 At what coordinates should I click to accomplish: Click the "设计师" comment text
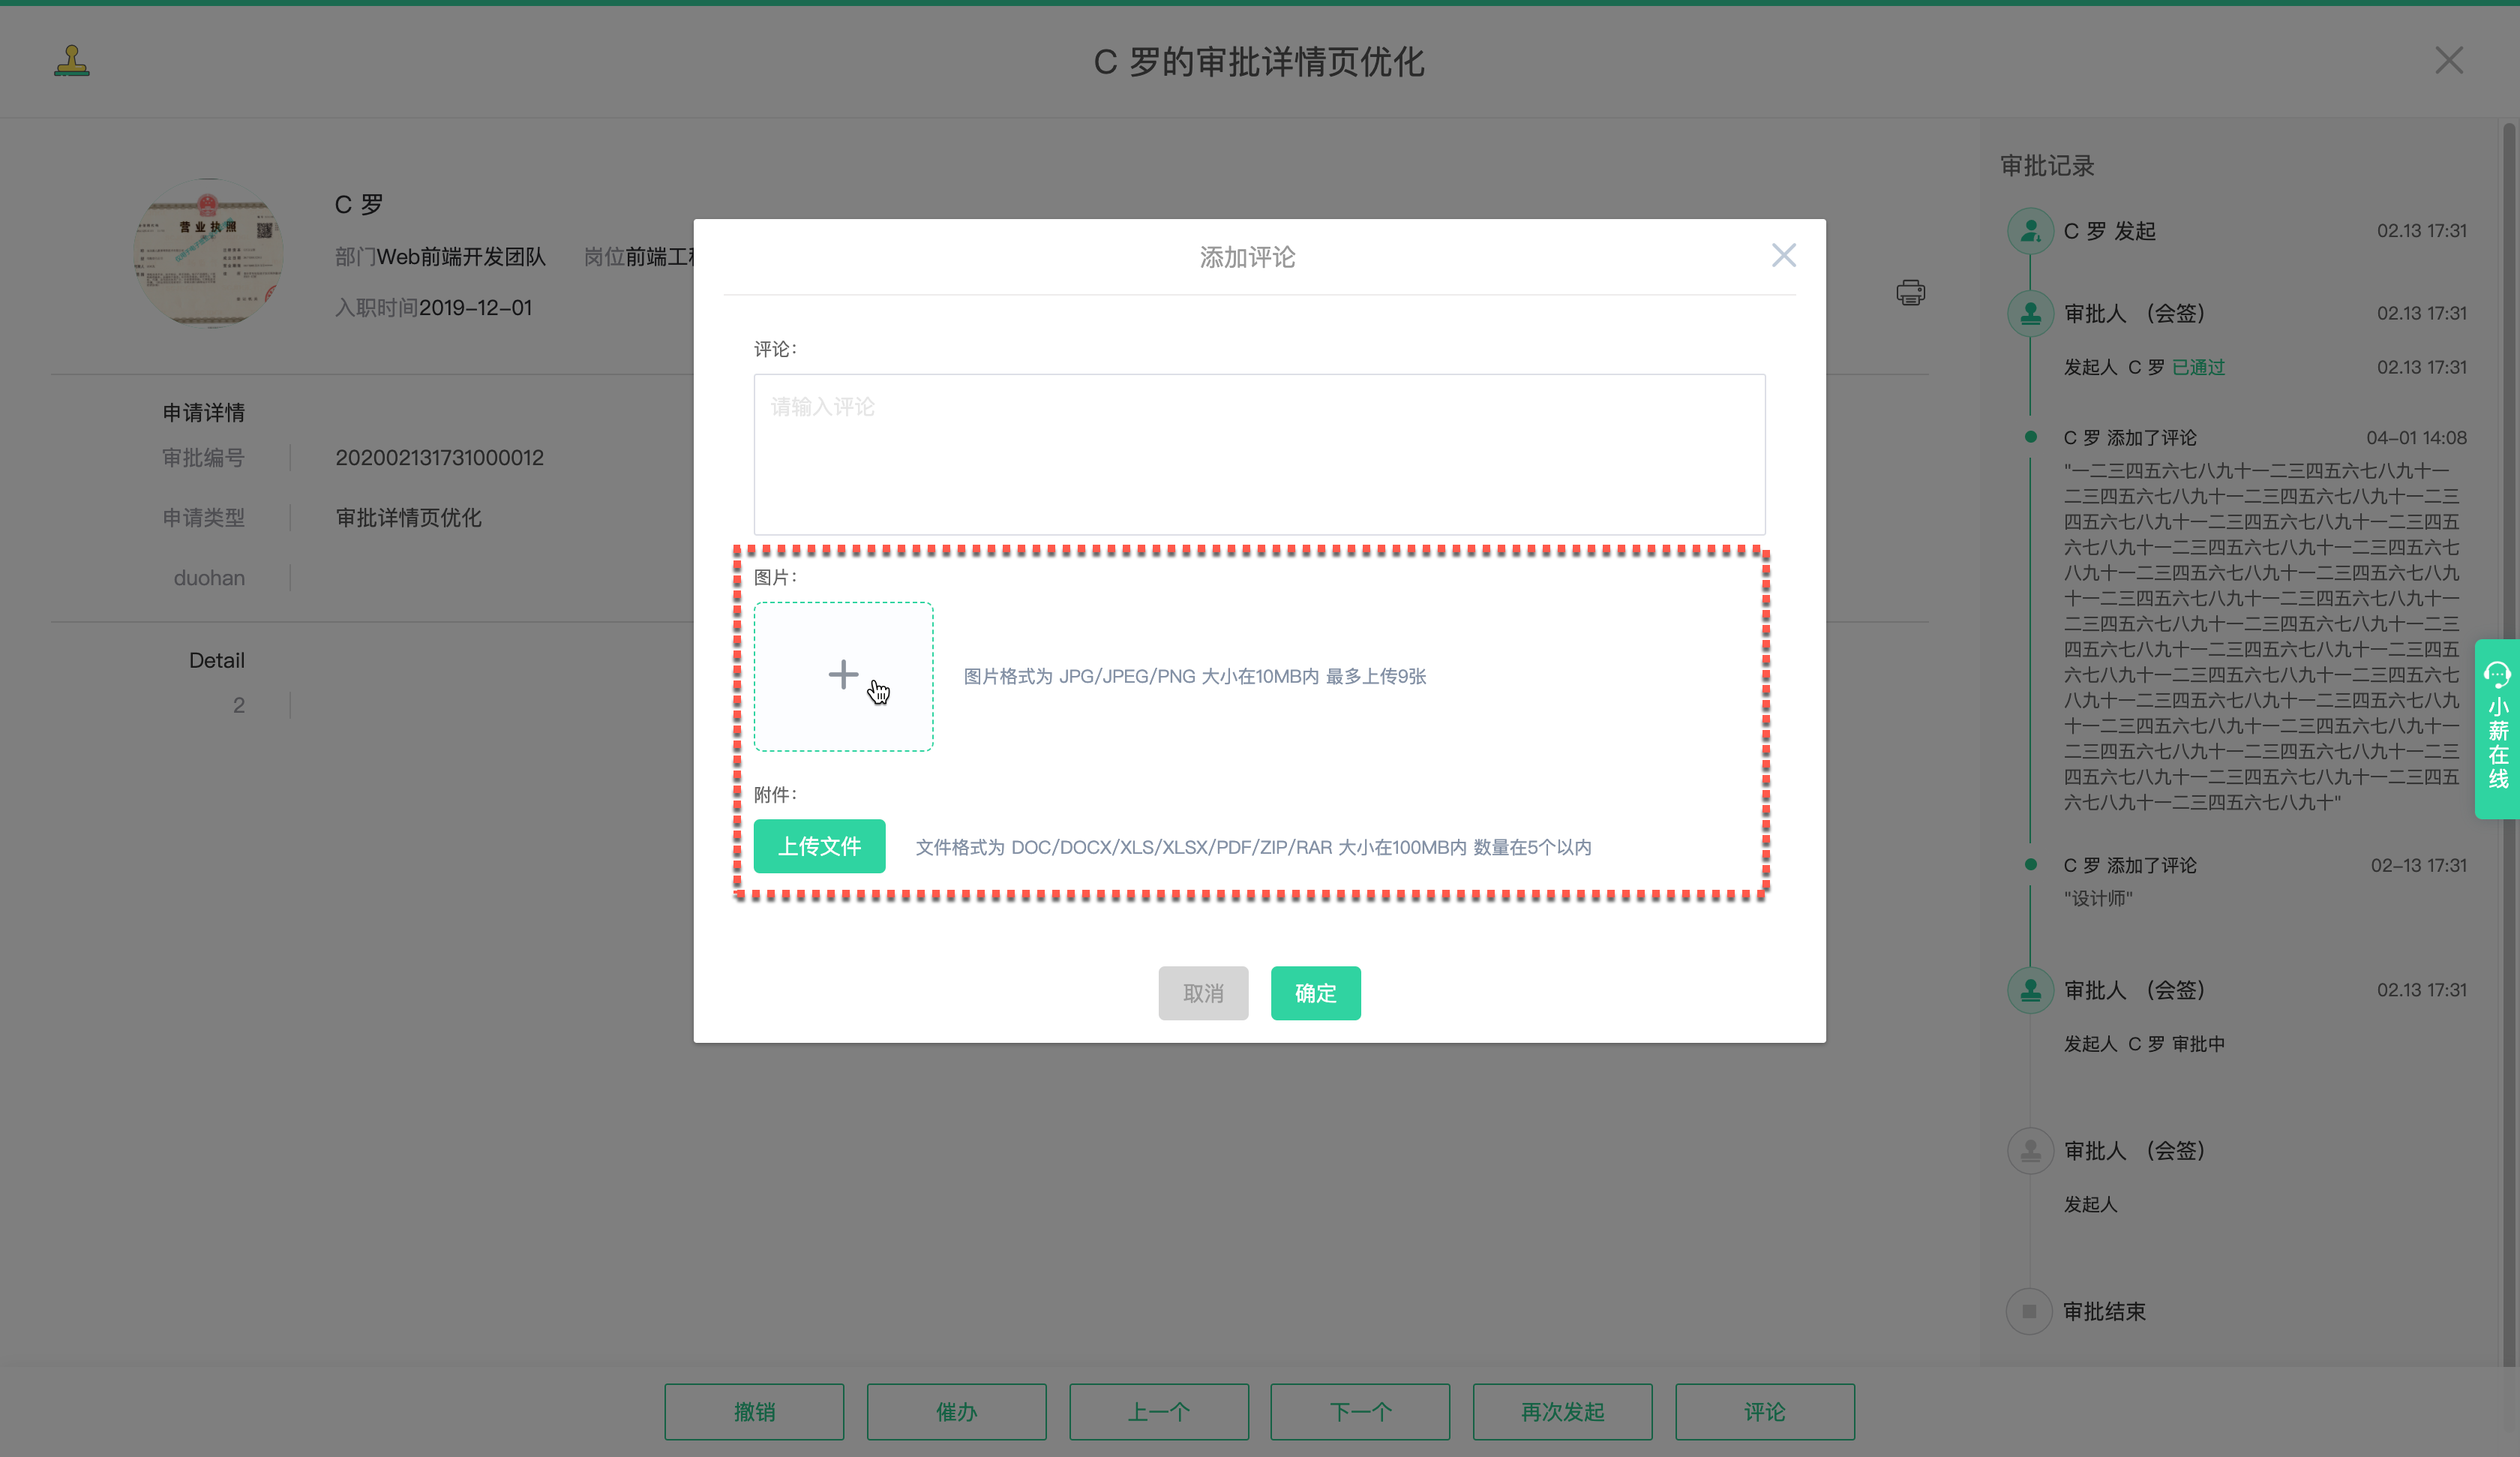point(2098,899)
